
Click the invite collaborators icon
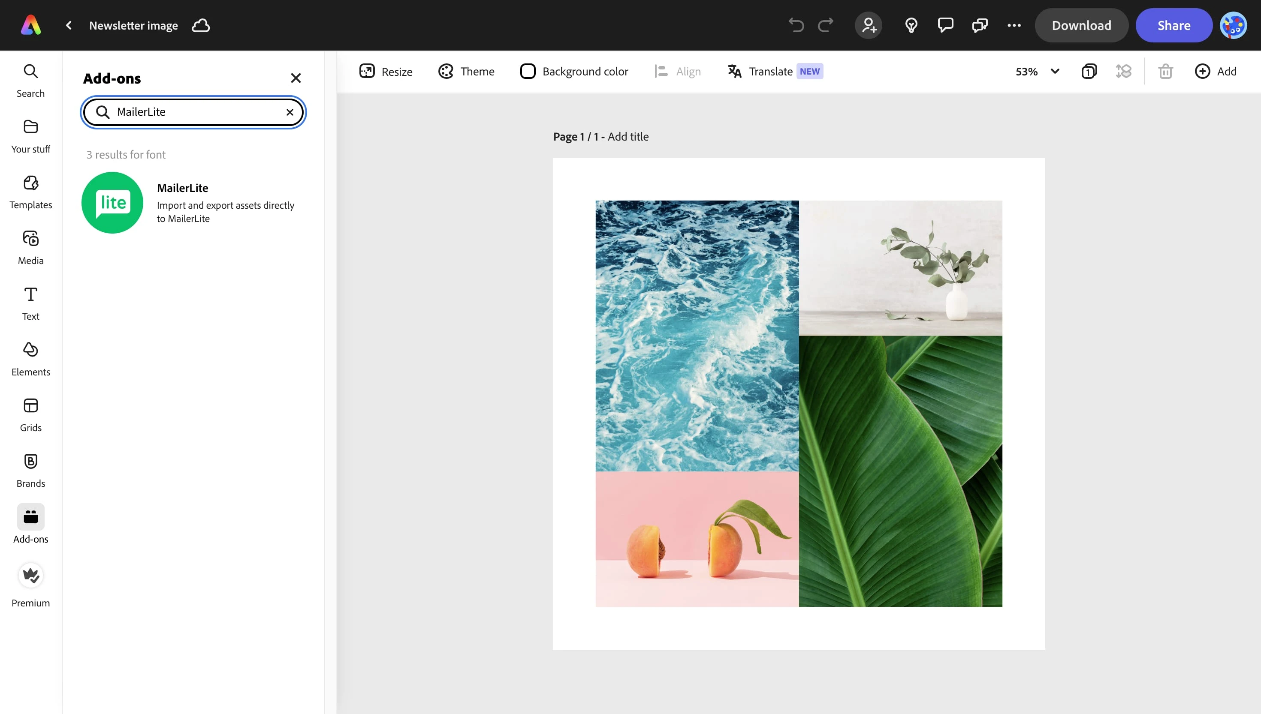[868, 25]
